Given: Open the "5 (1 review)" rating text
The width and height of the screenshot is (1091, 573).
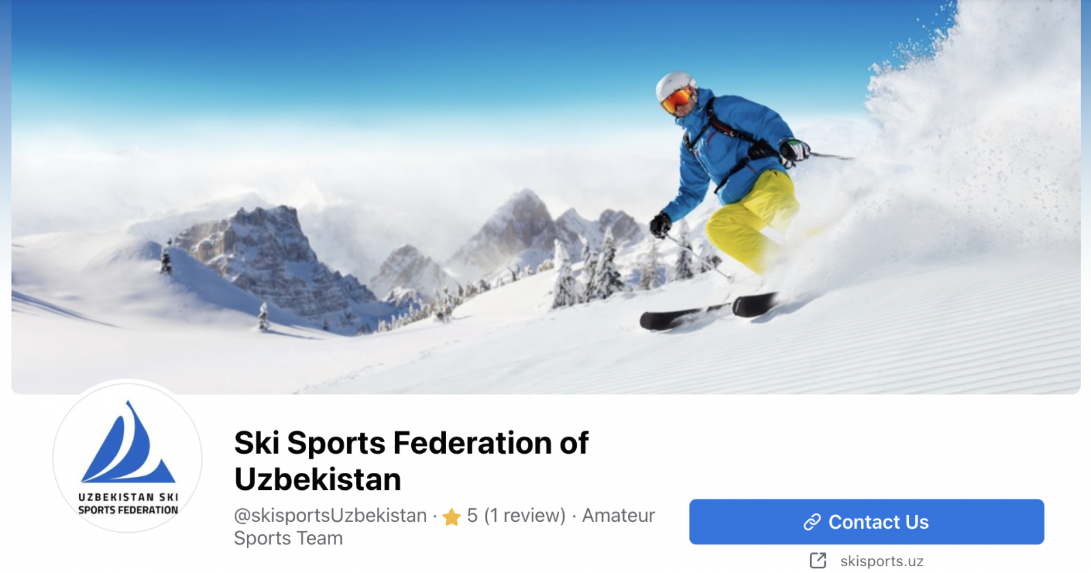Looking at the screenshot, I should point(516,516).
